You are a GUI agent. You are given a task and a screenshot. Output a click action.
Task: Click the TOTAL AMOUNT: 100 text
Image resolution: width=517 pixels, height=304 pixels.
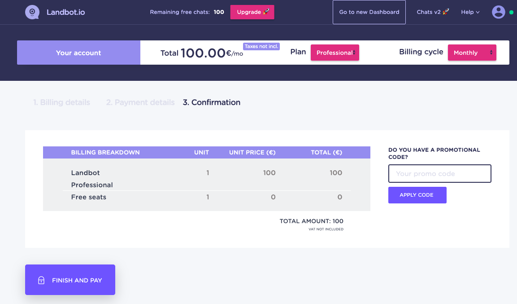coord(311,221)
